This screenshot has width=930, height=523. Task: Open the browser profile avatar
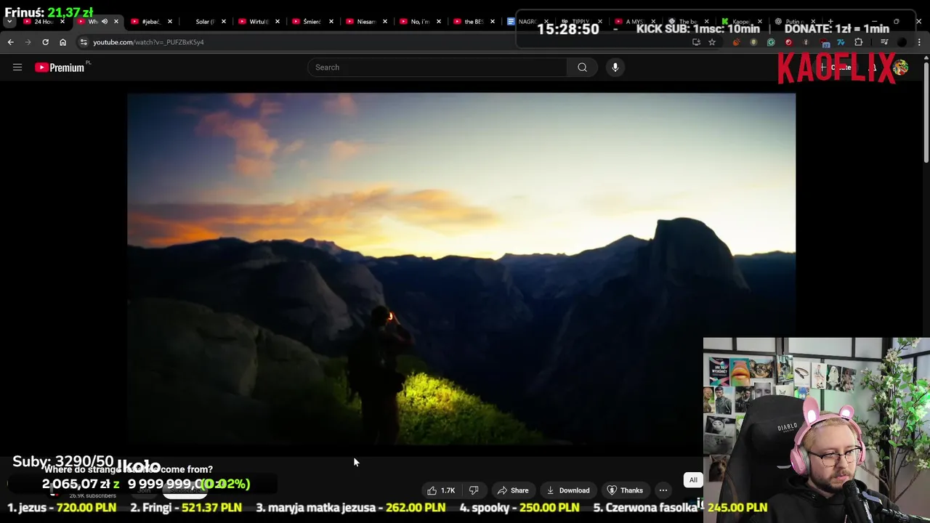point(902,42)
